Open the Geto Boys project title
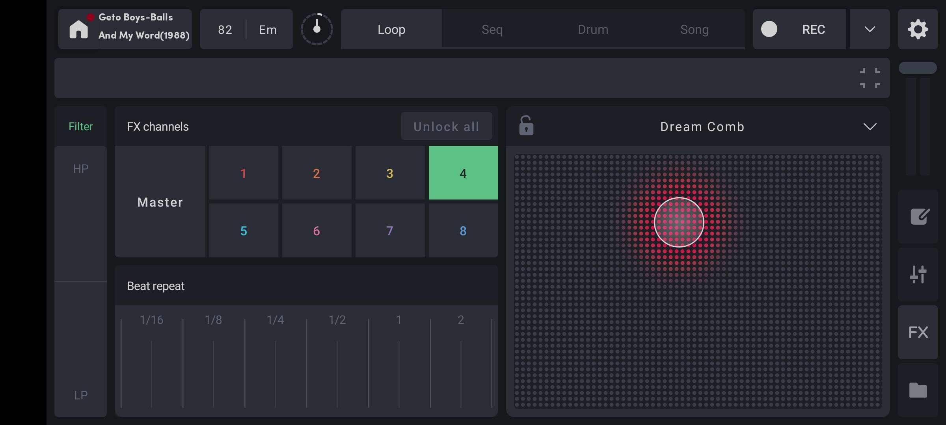Image resolution: width=946 pixels, height=425 pixels. (144, 26)
